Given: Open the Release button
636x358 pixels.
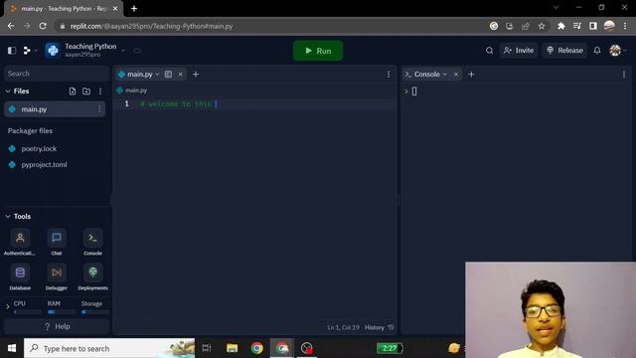Looking at the screenshot, I should 564,51.
